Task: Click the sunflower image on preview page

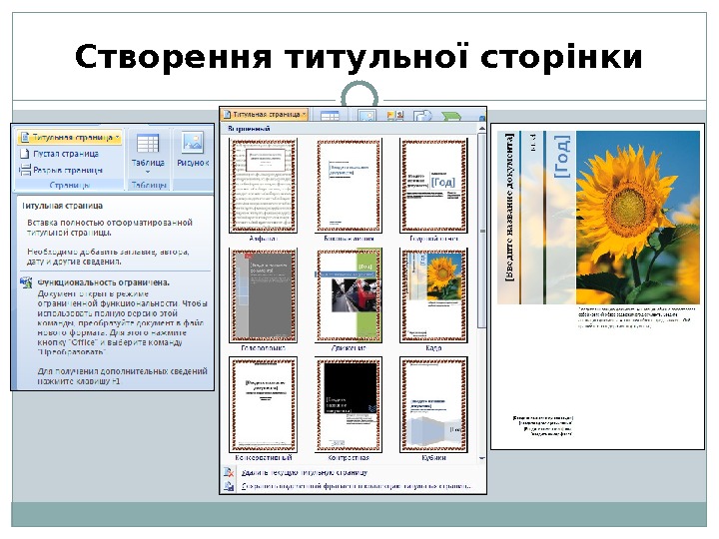Action: click(x=638, y=218)
